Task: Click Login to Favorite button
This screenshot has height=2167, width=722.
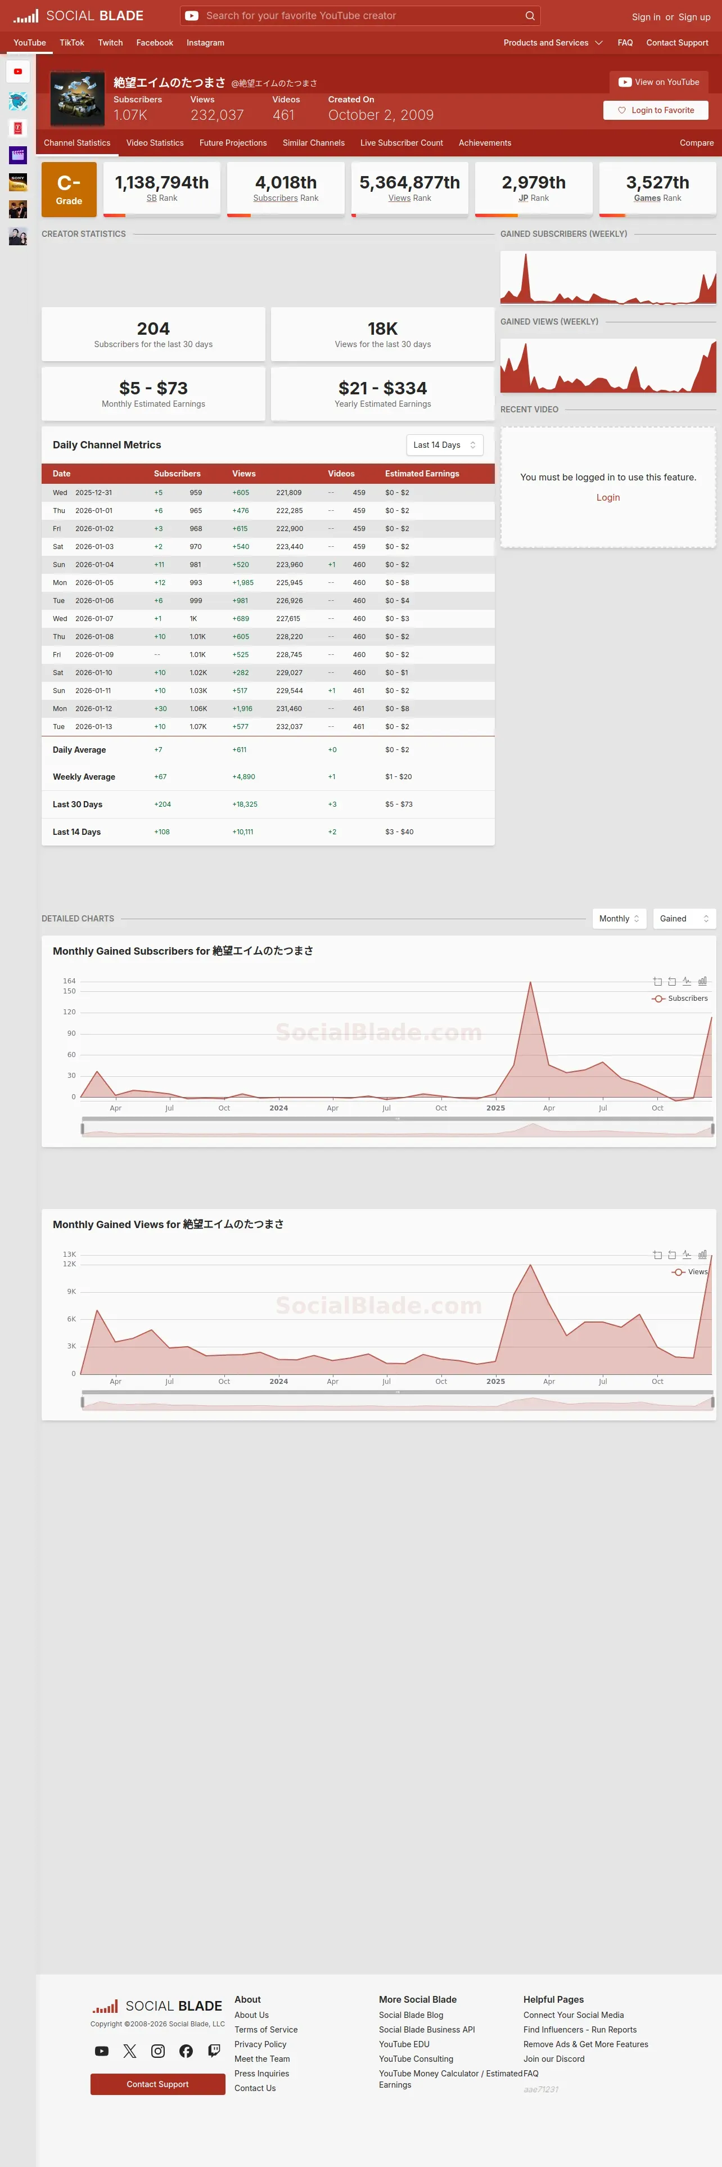Action: pyautogui.click(x=656, y=110)
